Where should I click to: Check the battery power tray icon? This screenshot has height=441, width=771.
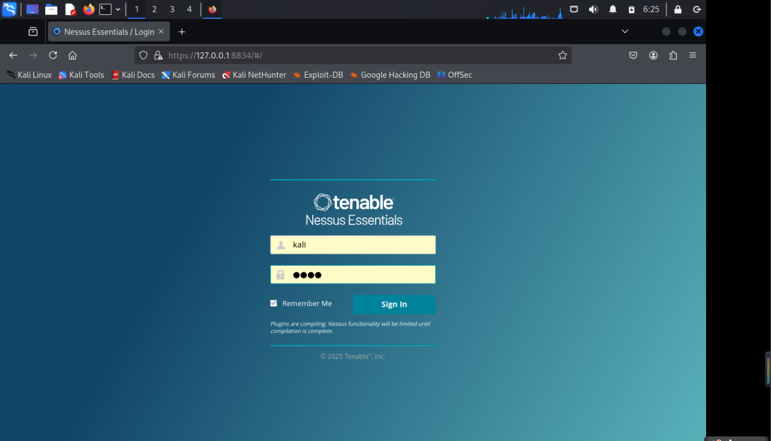[631, 9]
